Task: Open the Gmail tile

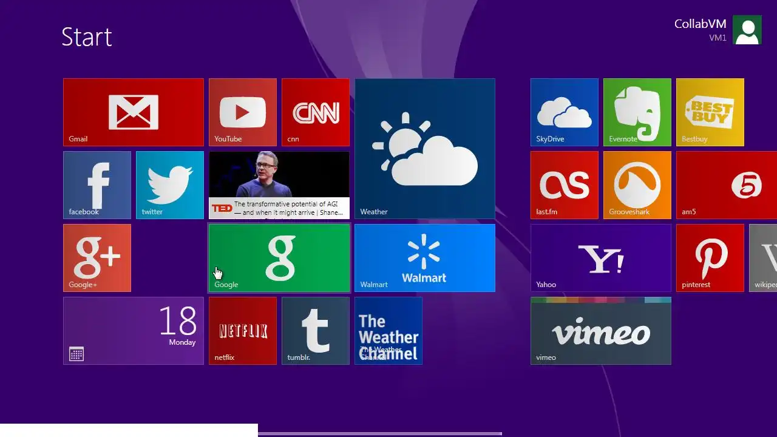Action: (x=134, y=112)
